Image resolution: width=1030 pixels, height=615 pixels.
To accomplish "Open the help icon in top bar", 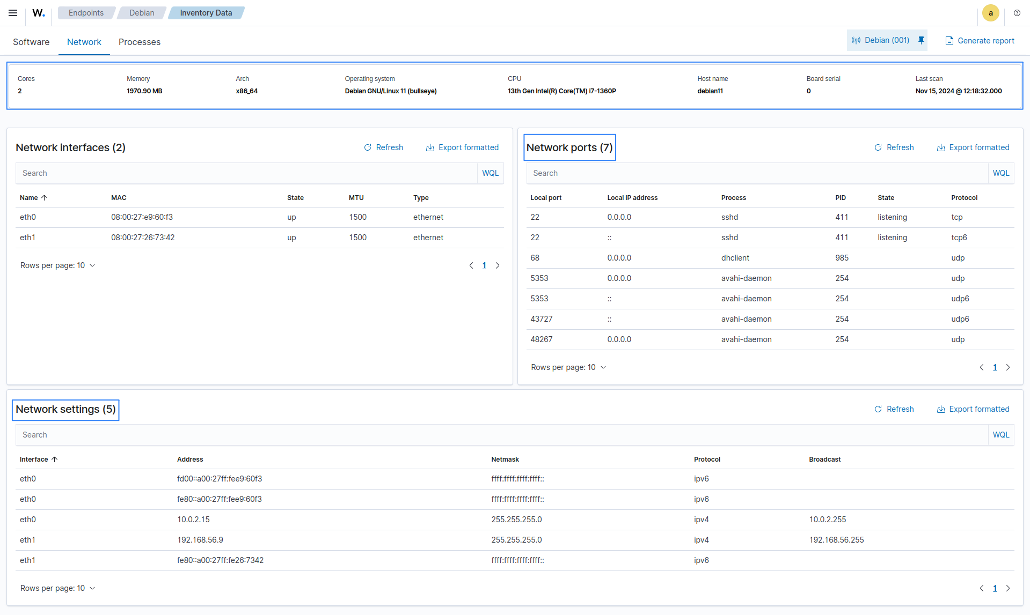I will pos(1017,13).
